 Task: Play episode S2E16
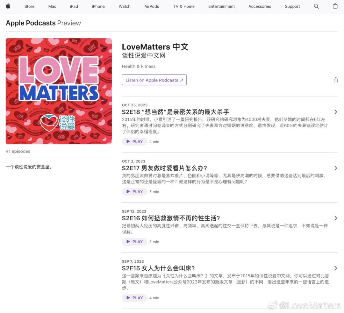[134, 241]
